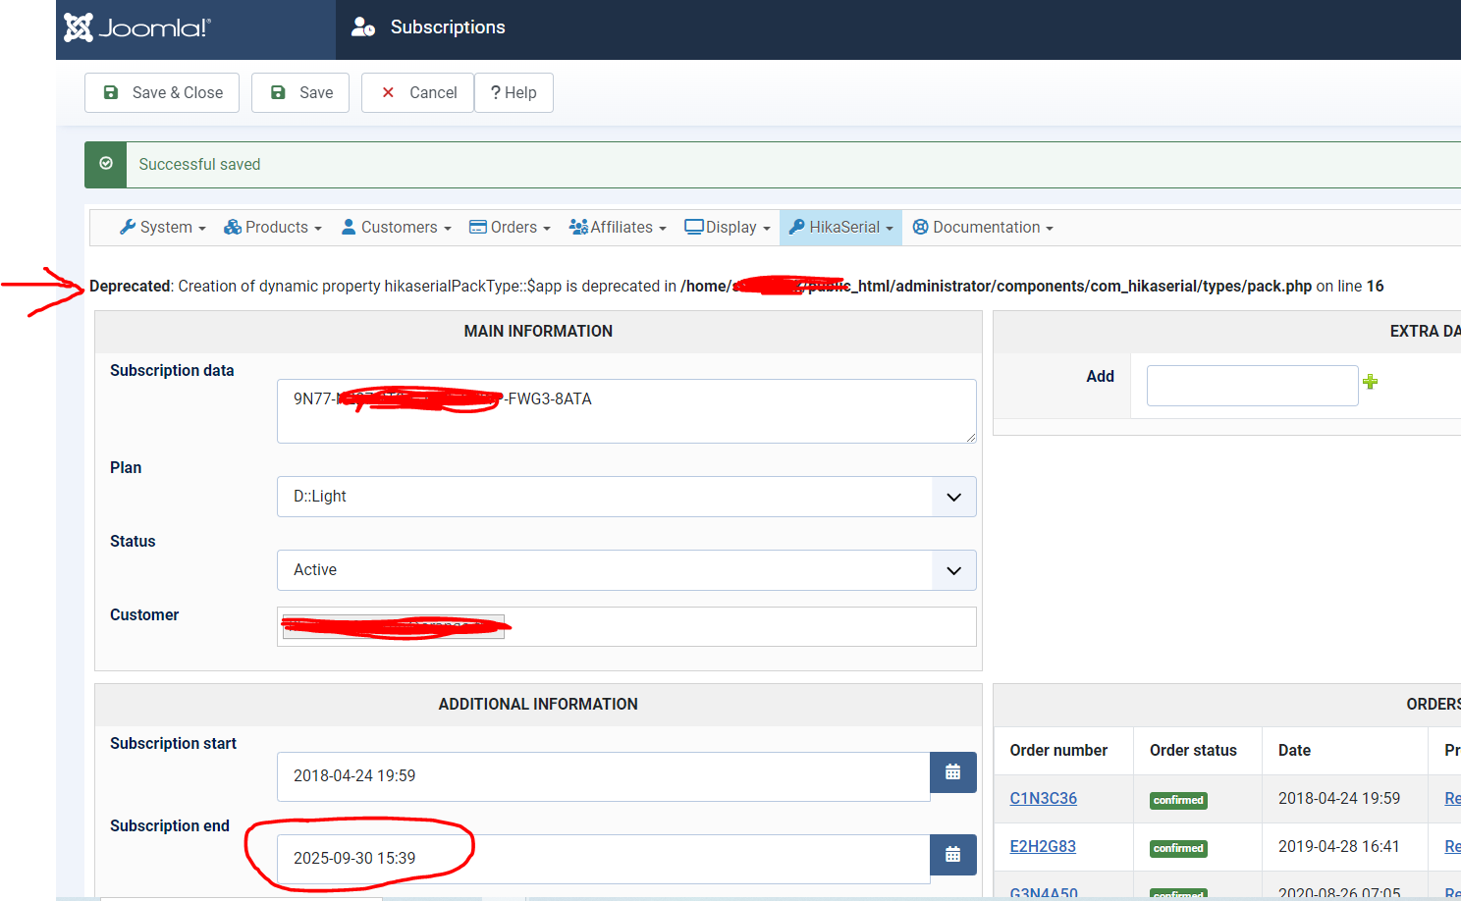Open the Help button

coord(514,93)
